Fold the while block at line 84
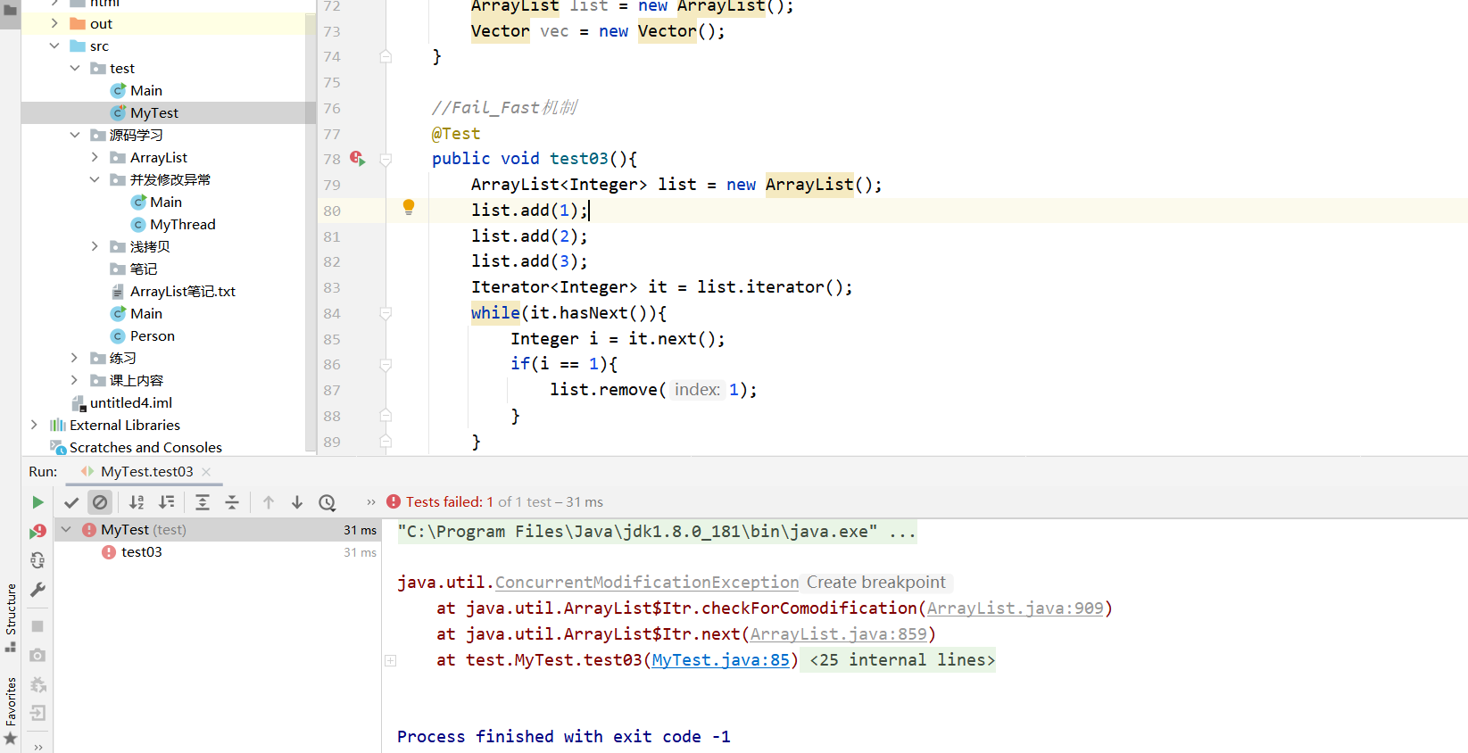The width and height of the screenshot is (1468, 753). (x=386, y=313)
